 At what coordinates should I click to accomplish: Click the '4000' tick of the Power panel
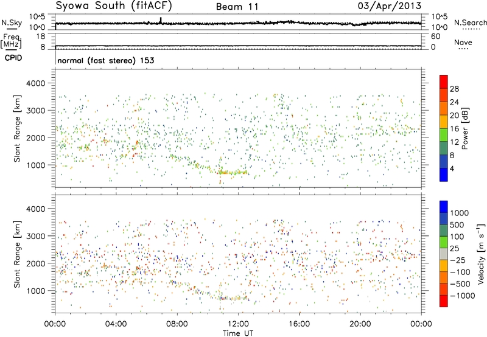pyautogui.click(x=35, y=83)
